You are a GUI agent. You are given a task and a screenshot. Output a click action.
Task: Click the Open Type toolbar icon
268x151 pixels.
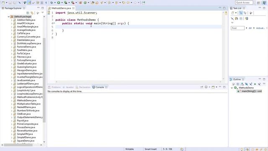[93, 3]
